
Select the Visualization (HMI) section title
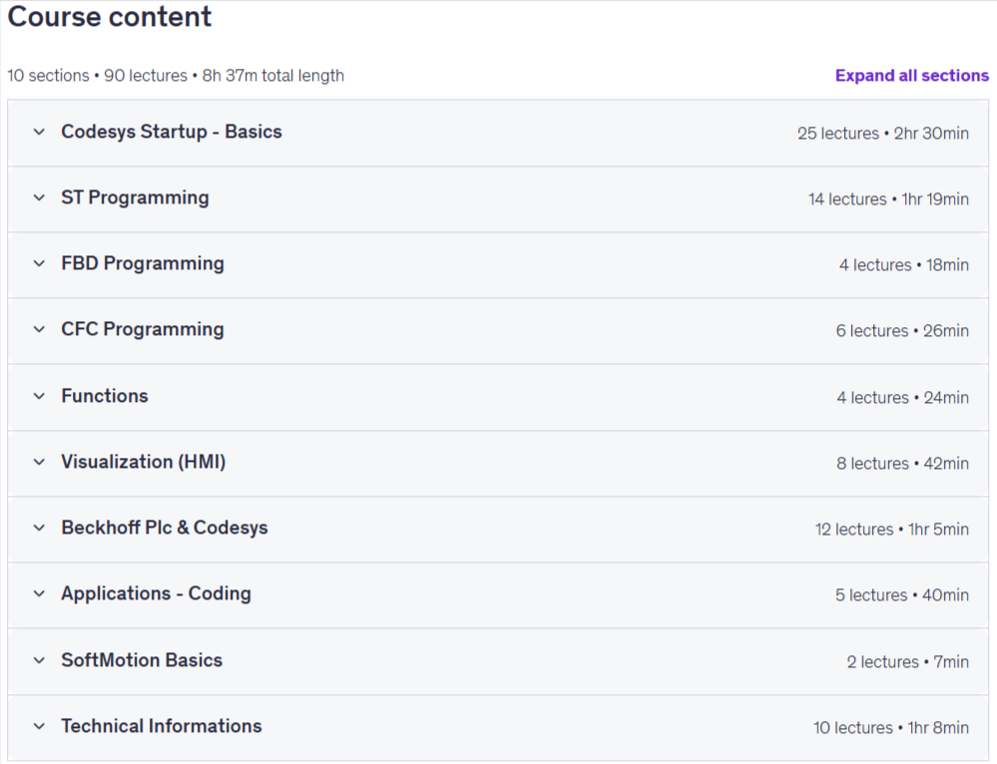[x=143, y=462]
